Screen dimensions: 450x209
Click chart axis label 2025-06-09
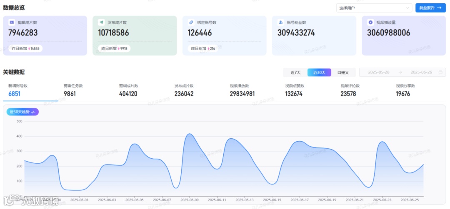190,200
